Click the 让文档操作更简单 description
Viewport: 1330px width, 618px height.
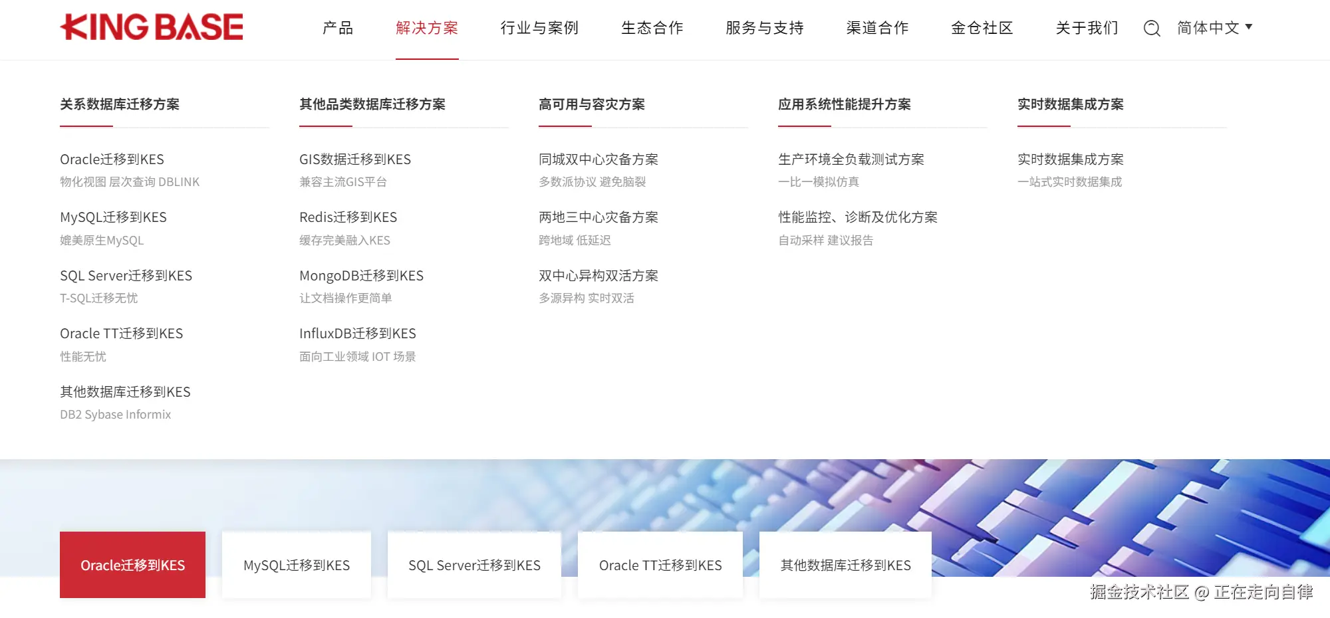(x=346, y=298)
